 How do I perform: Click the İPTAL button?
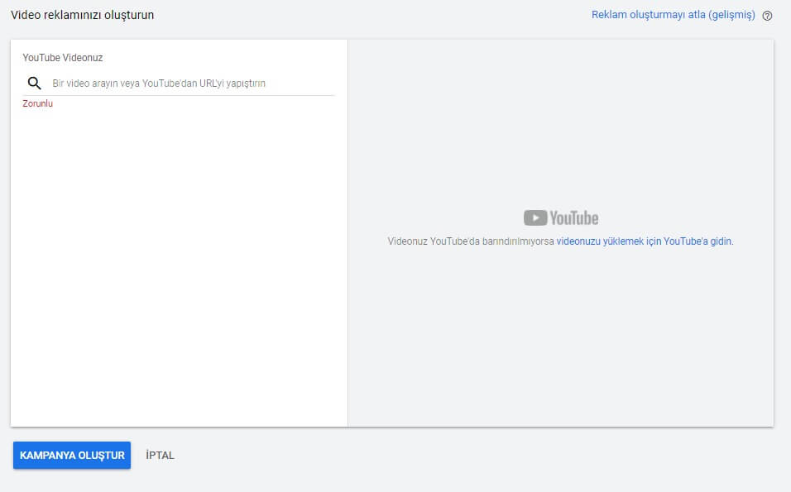pos(160,455)
